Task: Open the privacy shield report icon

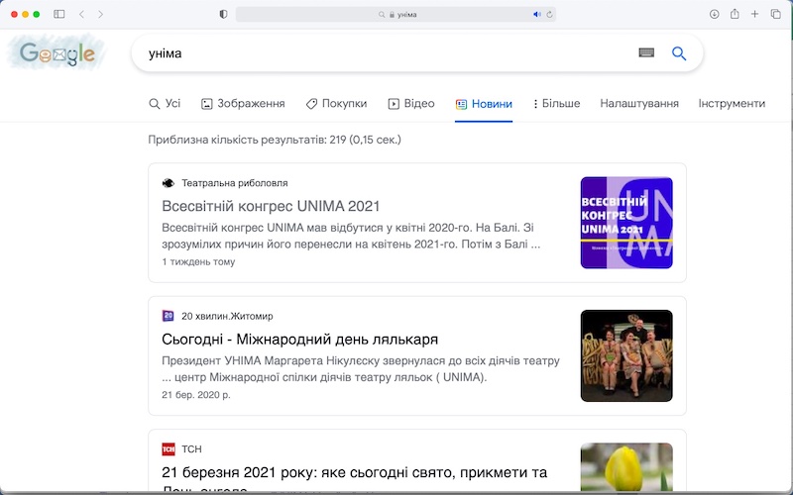Action: pos(223,14)
